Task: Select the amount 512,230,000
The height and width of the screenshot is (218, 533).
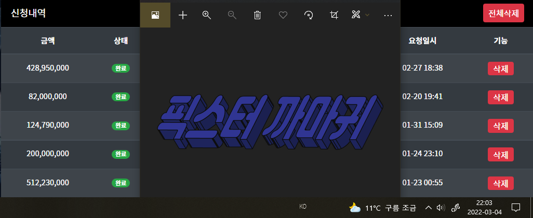Action: pos(48,183)
